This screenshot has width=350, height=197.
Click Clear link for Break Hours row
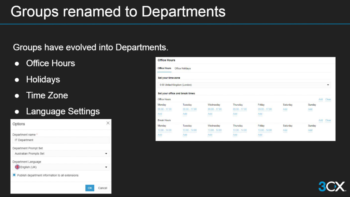328,120
